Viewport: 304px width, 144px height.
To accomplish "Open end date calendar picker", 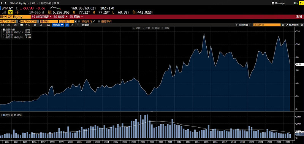I will (38, 21).
